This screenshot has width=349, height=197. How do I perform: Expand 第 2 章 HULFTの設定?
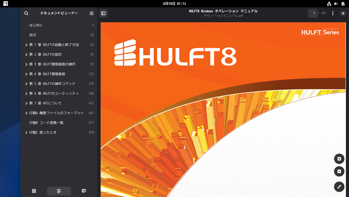coord(26,55)
